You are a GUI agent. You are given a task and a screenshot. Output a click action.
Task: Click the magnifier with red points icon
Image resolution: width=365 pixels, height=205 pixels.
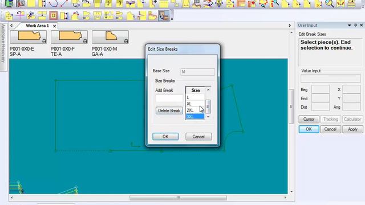coord(263,3)
